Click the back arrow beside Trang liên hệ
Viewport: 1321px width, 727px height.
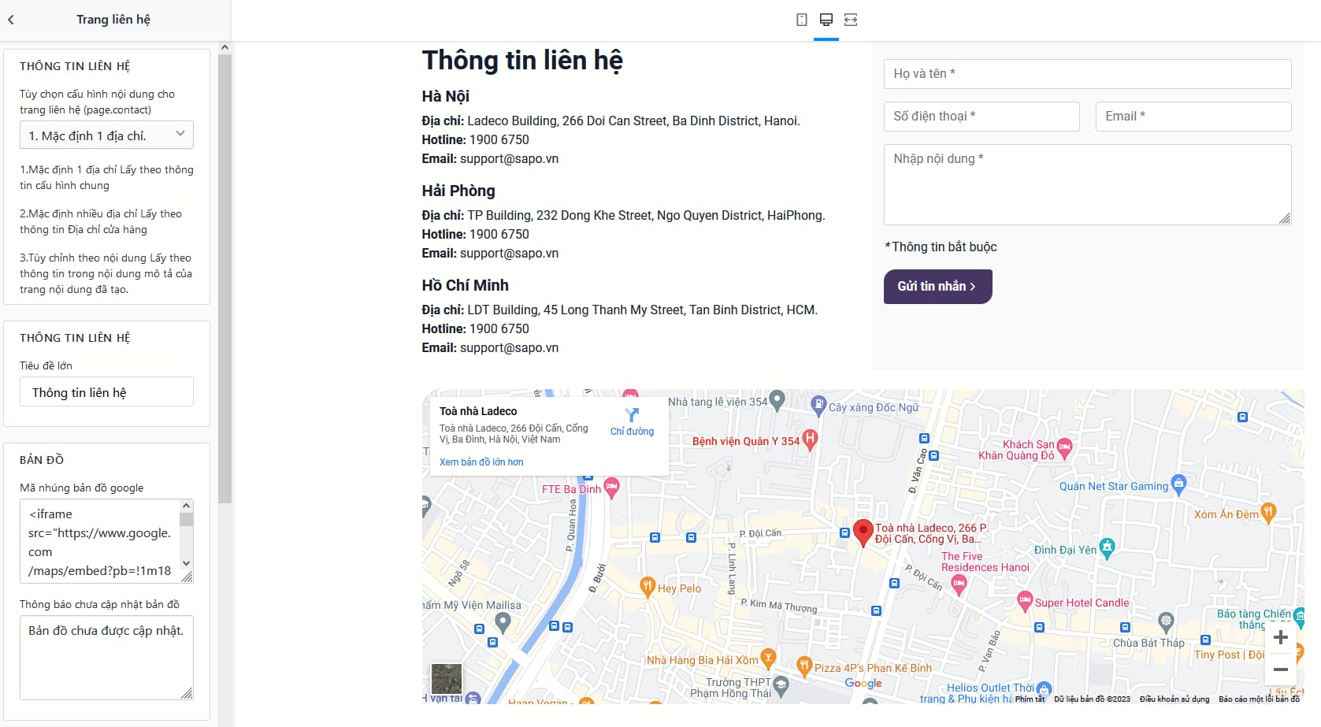(x=11, y=20)
